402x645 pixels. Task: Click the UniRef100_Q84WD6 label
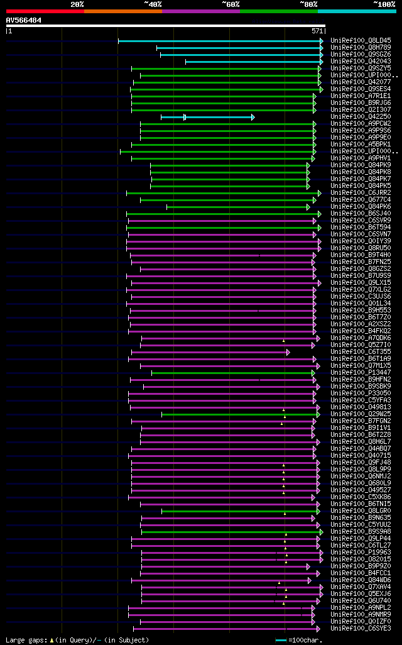point(361,580)
